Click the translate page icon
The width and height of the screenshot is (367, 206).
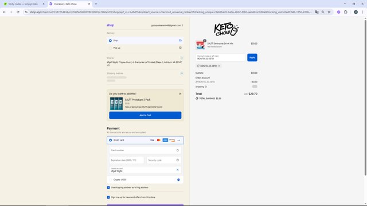(x=317, y=12)
